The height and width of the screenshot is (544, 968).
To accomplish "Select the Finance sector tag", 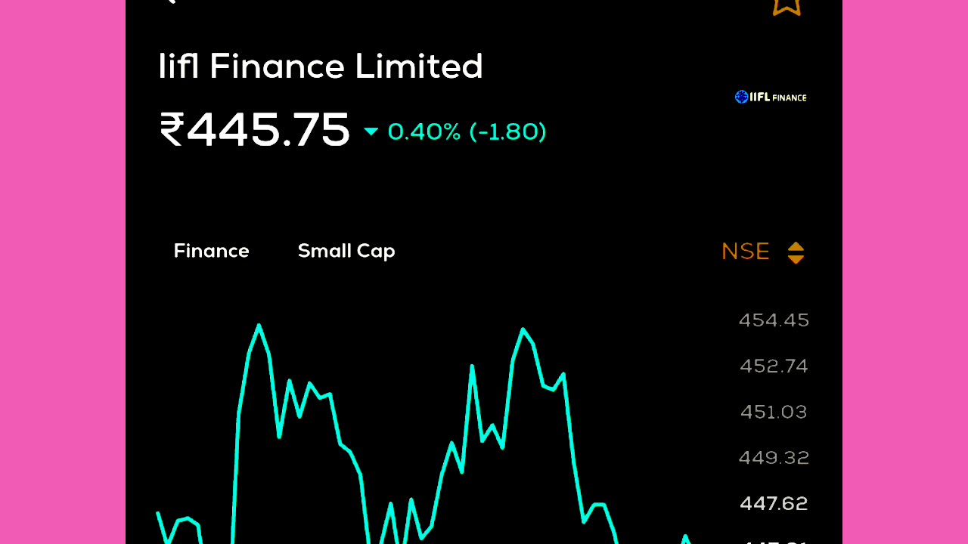I will pyautogui.click(x=212, y=251).
